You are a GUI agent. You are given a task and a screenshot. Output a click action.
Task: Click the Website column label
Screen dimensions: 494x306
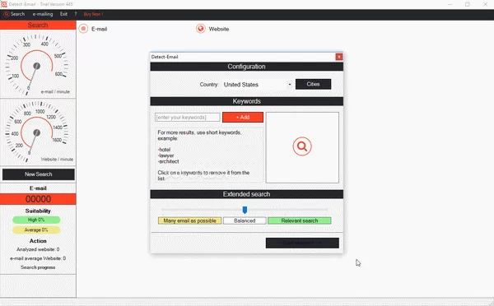tap(219, 29)
